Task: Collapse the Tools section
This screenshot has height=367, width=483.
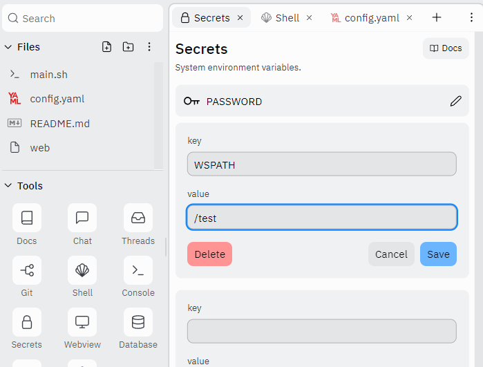Action: point(8,185)
